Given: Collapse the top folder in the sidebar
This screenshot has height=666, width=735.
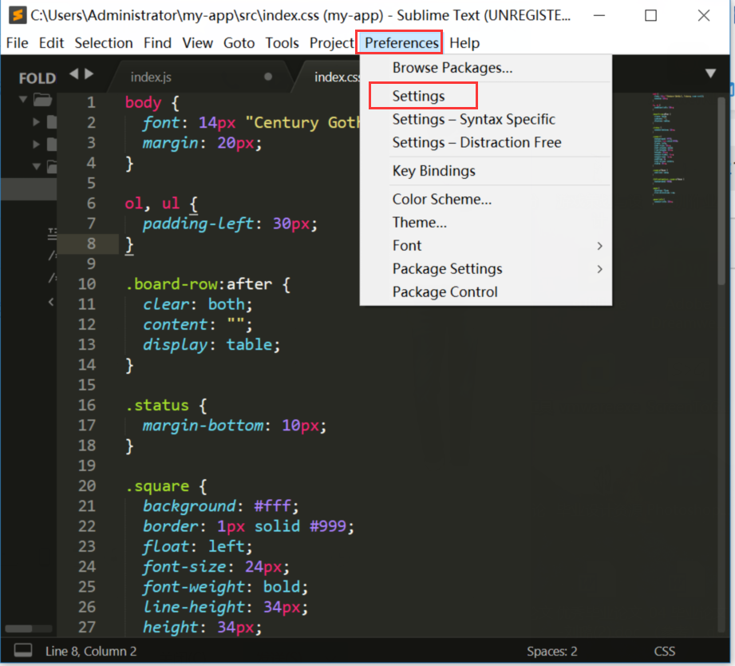Looking at the screenshot, I should pos(22,99).
